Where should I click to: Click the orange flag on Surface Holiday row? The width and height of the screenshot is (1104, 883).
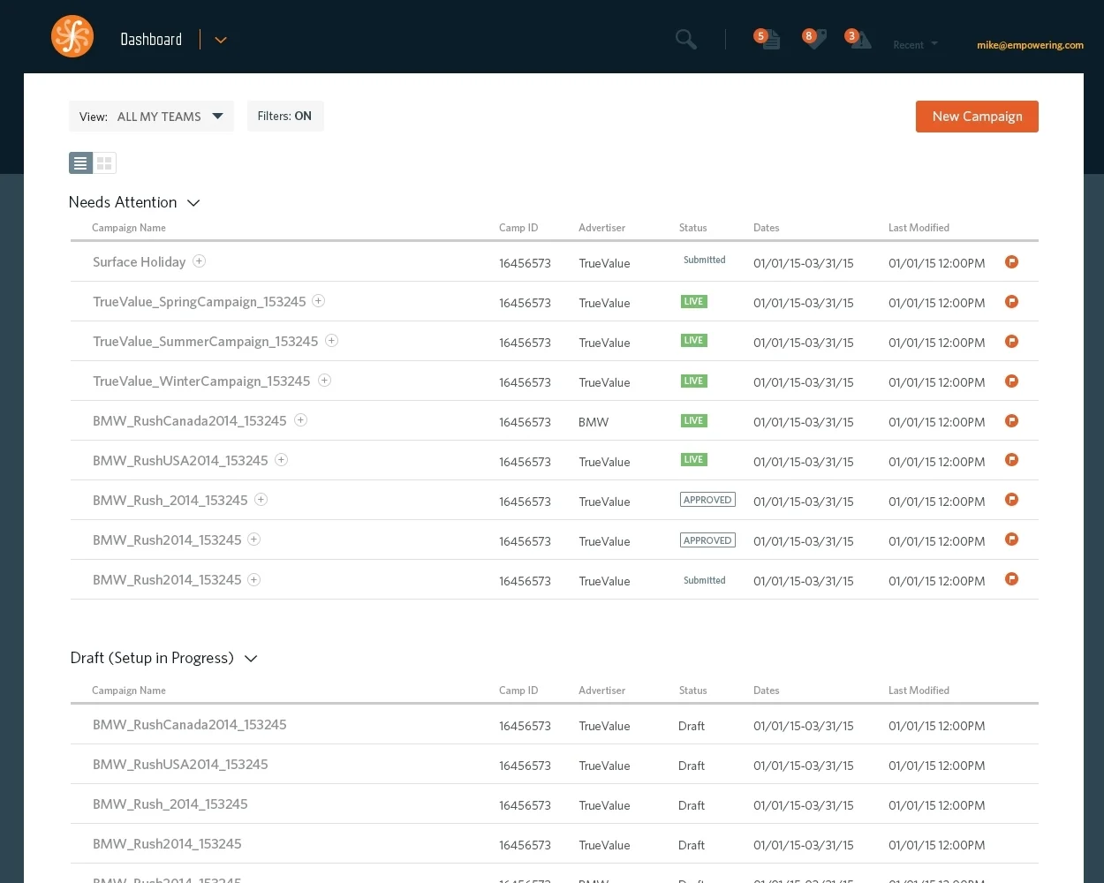[1011, 261]
